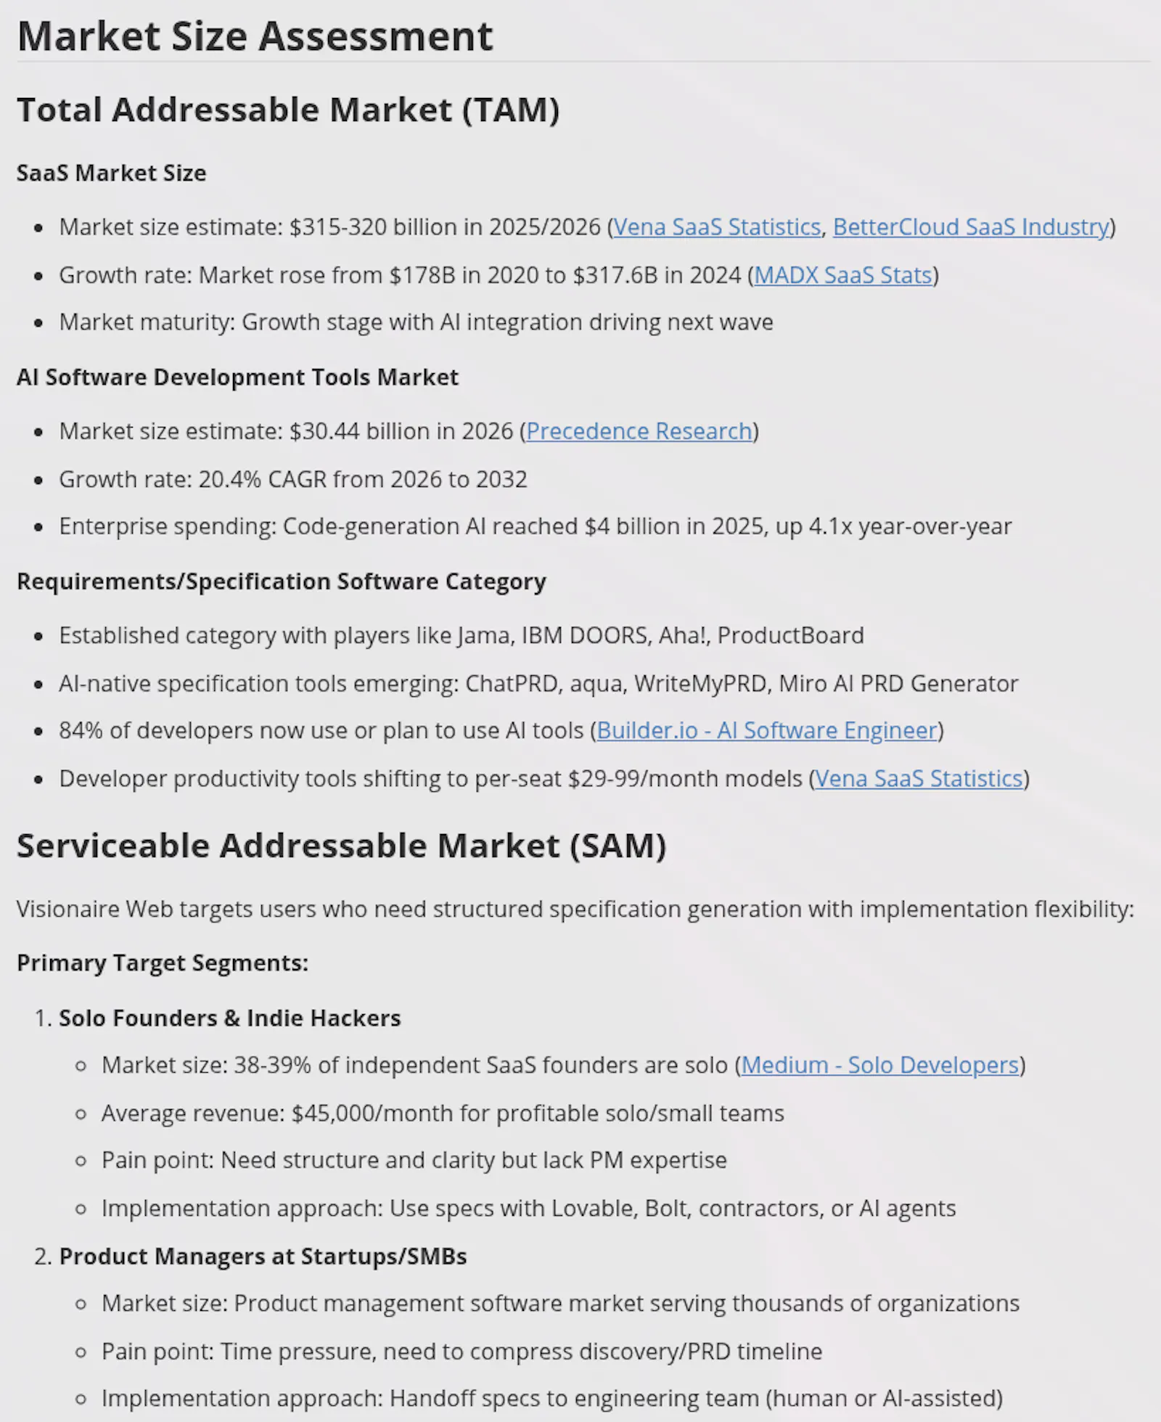Click the 20.4% CAGR growth rate bullet
Viewport: 1161px width, 1422px height.
(293, 479)
